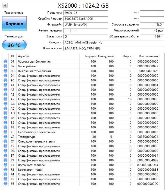Select the Частота ошибок чтения attribute
Screen dimensions: 165x190
coord(34,62)
